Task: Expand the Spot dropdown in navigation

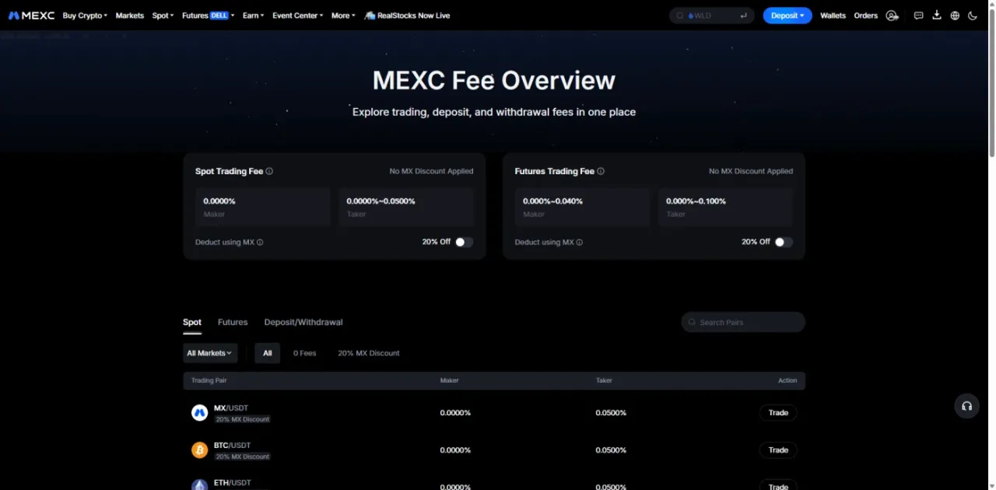Action: (x=163, y=16)
